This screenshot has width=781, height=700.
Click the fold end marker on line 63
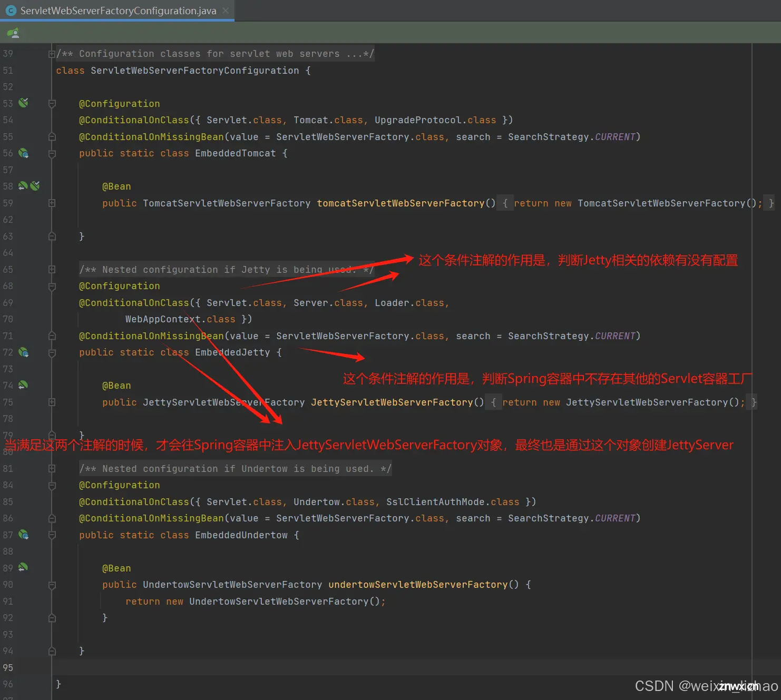(52, 236)
